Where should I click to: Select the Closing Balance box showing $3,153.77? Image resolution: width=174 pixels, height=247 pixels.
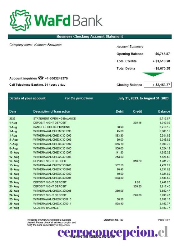pos(158,85)
